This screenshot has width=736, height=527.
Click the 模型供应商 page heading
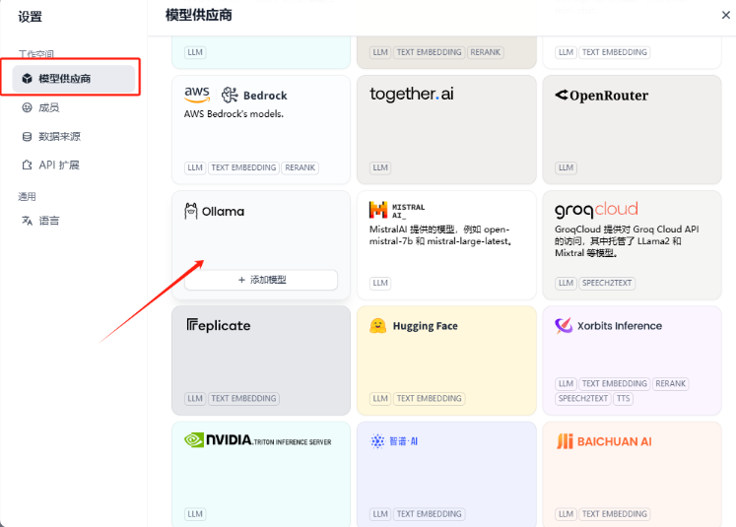point(199,15)
